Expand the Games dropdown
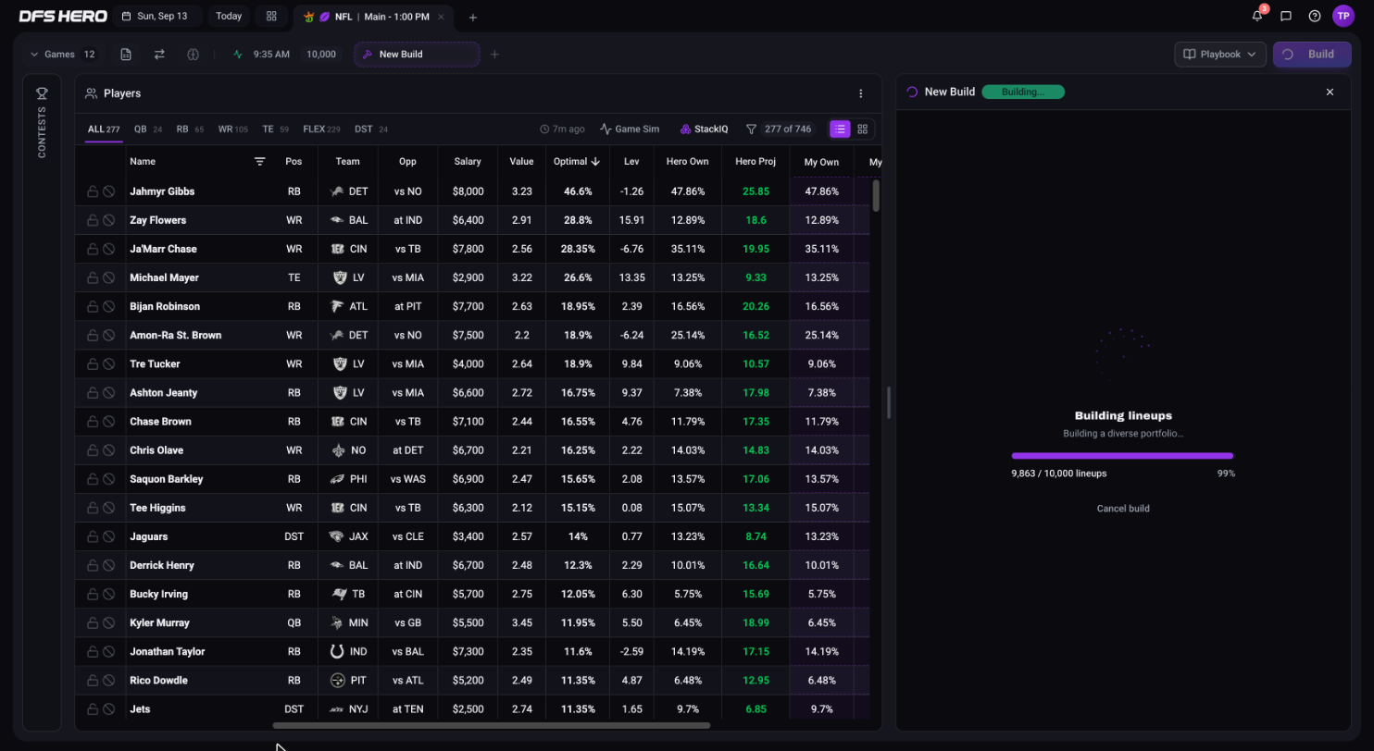 pyautogui.click(x=63, y=55)
